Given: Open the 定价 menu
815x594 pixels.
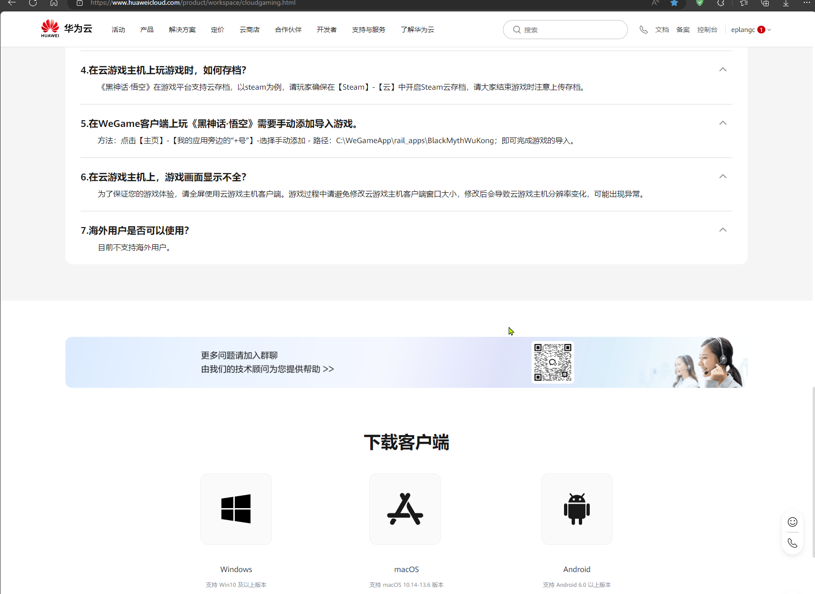Looking at the screenshot, I should tap(218, 30).
